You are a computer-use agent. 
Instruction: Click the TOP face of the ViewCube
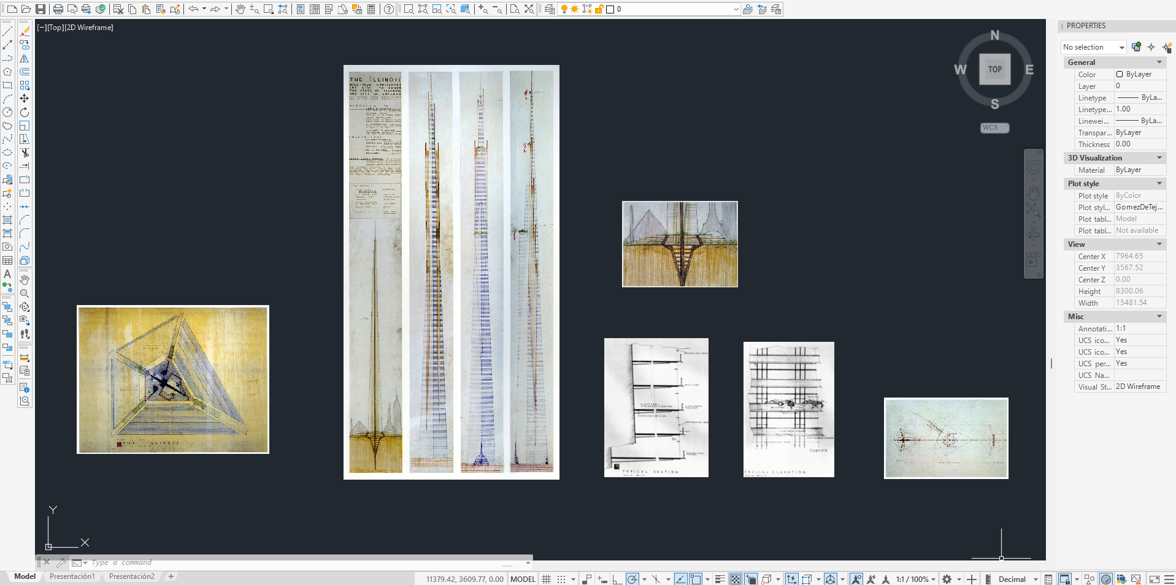994,69
